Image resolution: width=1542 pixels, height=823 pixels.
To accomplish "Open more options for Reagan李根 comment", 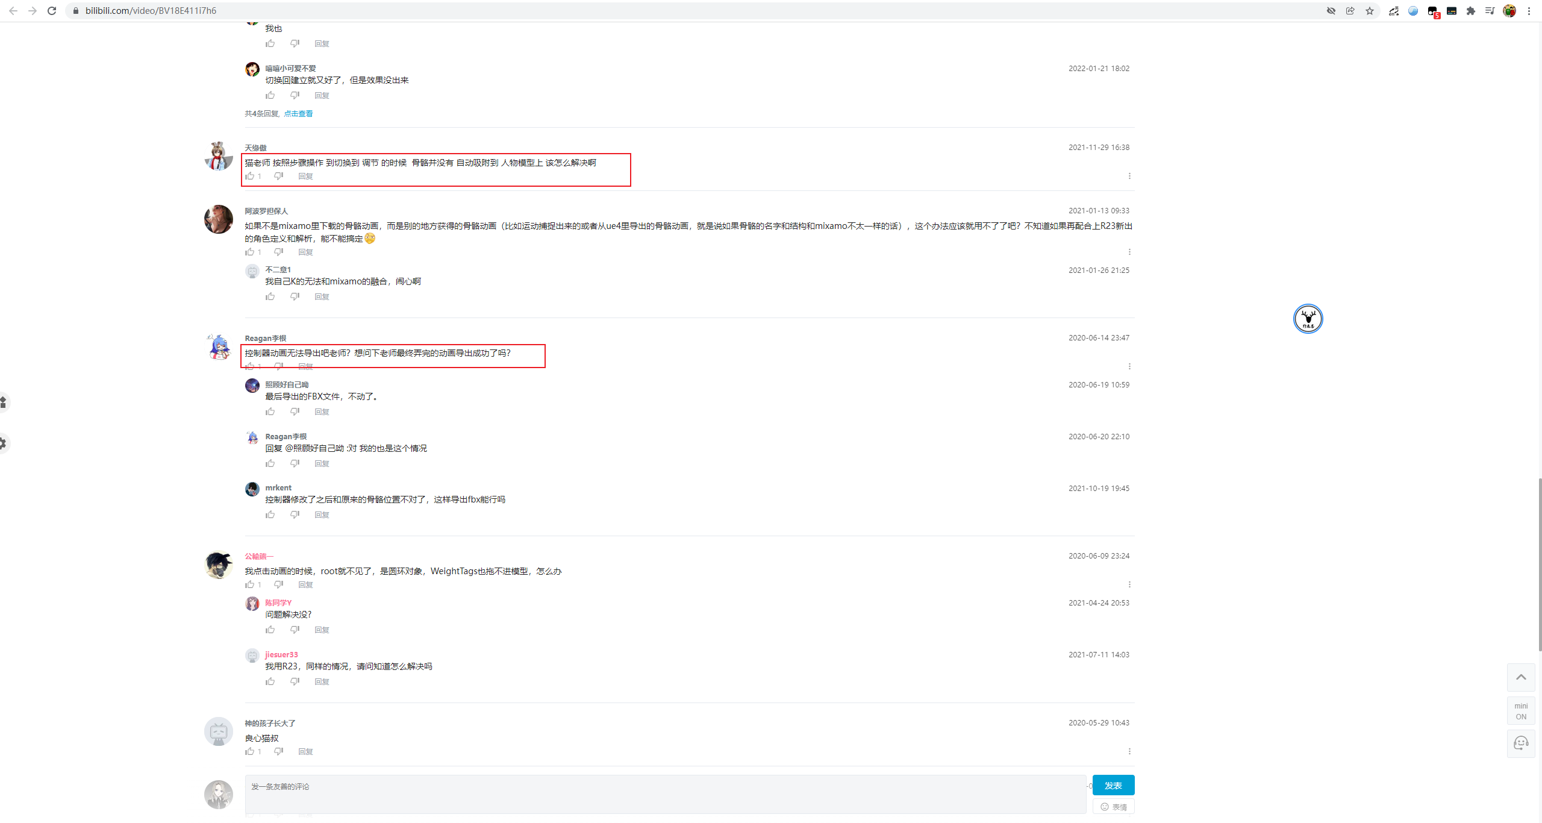I will pyautogui.click(x=1129, y=366).
